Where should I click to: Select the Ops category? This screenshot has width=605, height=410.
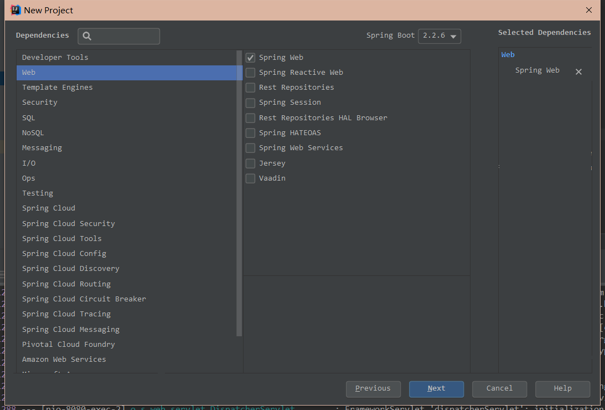(x=127, y=178)
